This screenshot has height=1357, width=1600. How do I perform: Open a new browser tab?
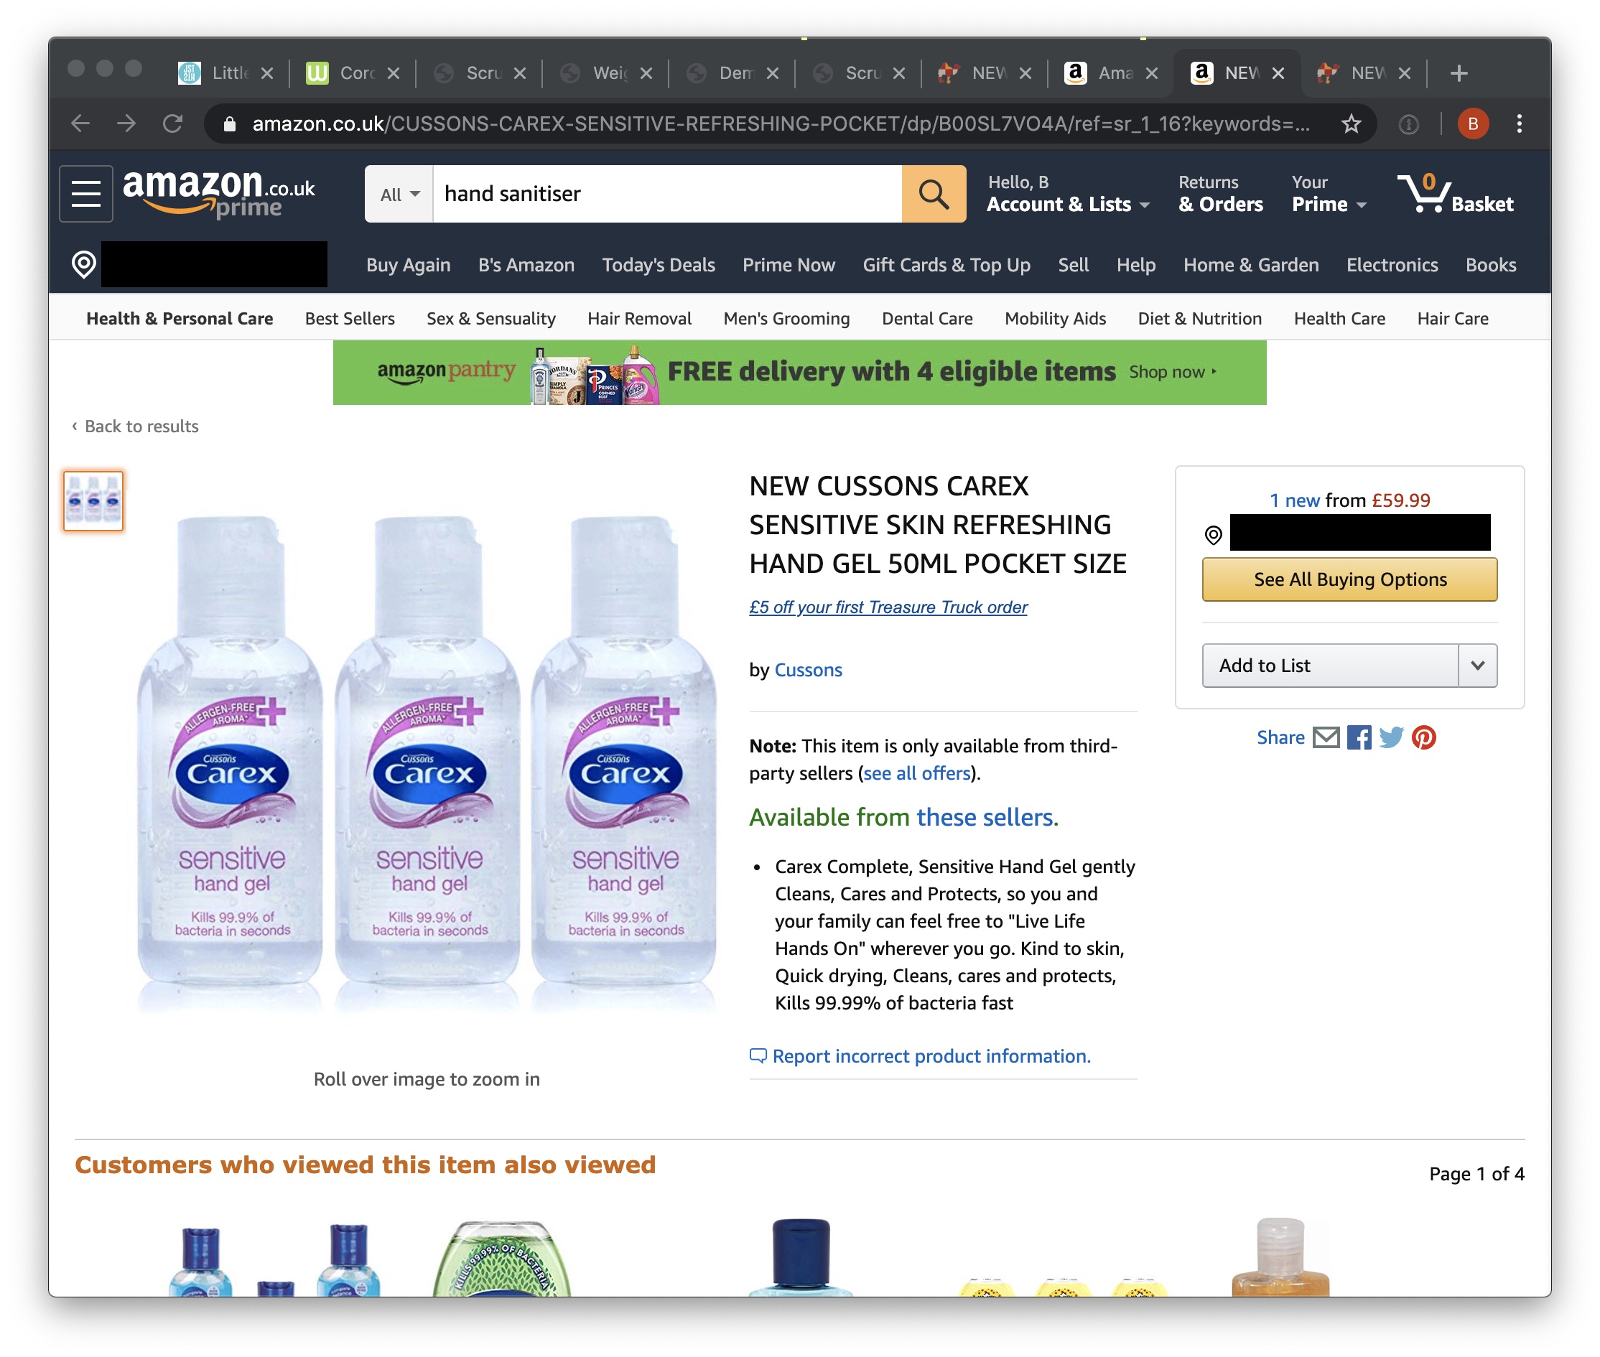coord(1459,73)
